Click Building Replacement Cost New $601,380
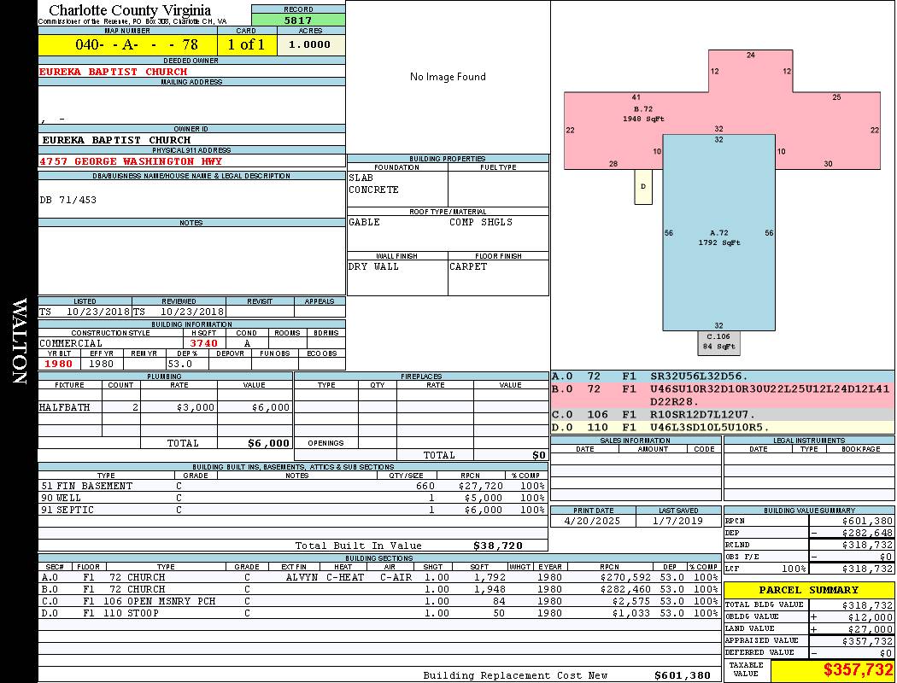897x683 pixels. coord(683,675)
